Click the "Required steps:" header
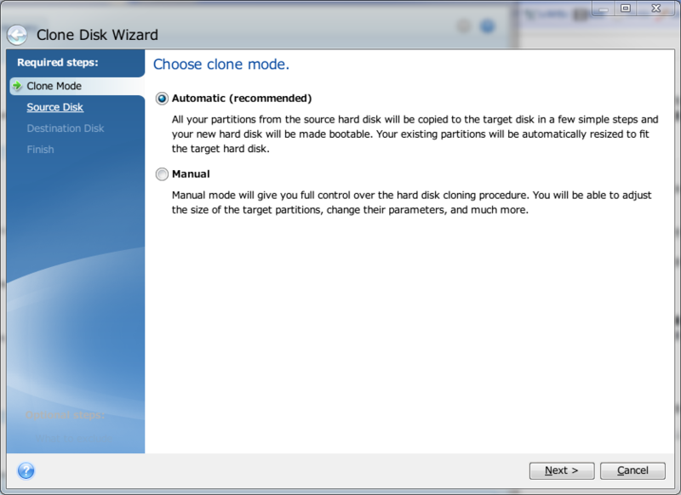Screen dimensions: 681x495 (58, 62)
